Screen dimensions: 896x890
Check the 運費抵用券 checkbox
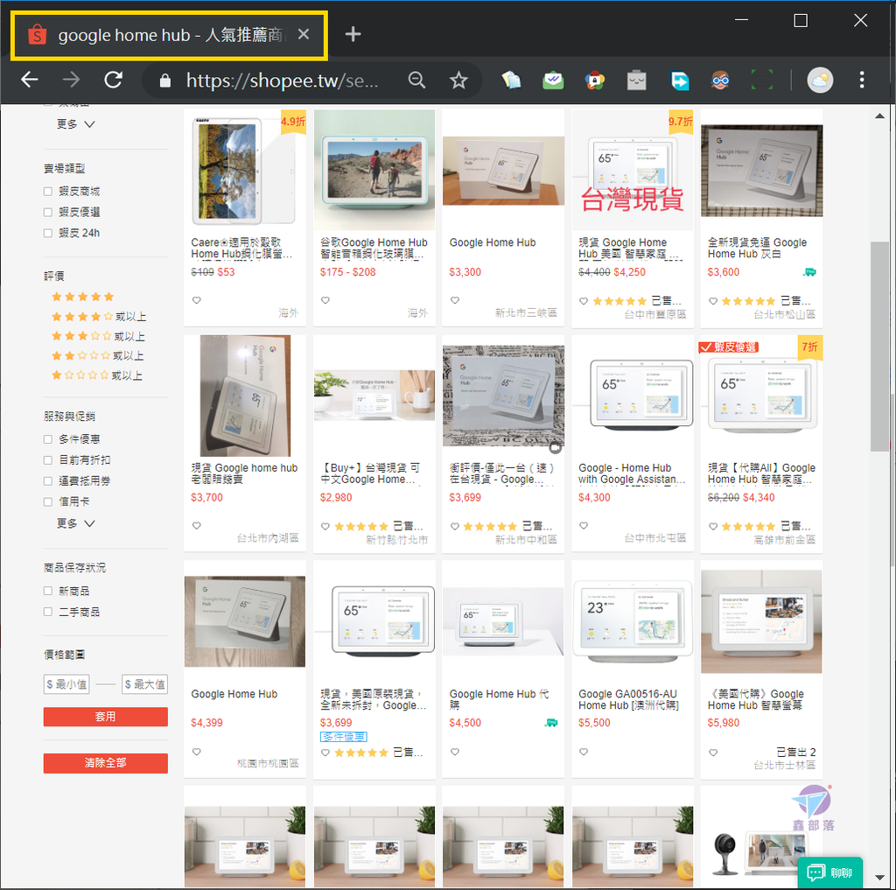pos(48,480)
